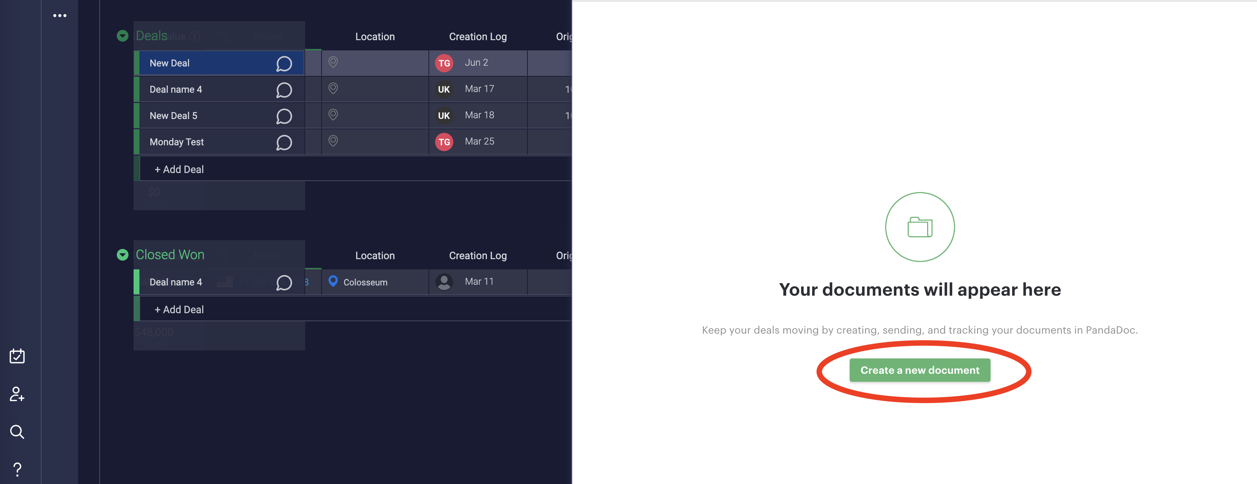This screenshot has height=484, width=1257.
Task: Open chat bubble on the New Deal row
Action: pos(284,62)
